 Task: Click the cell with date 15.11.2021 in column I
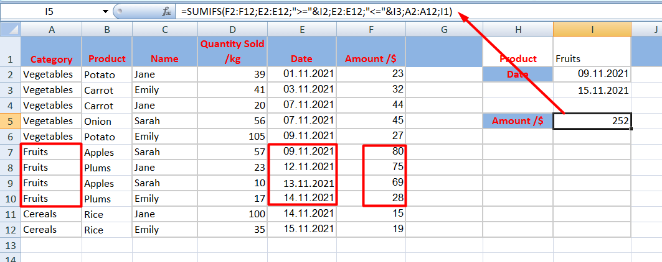[592, 90]
